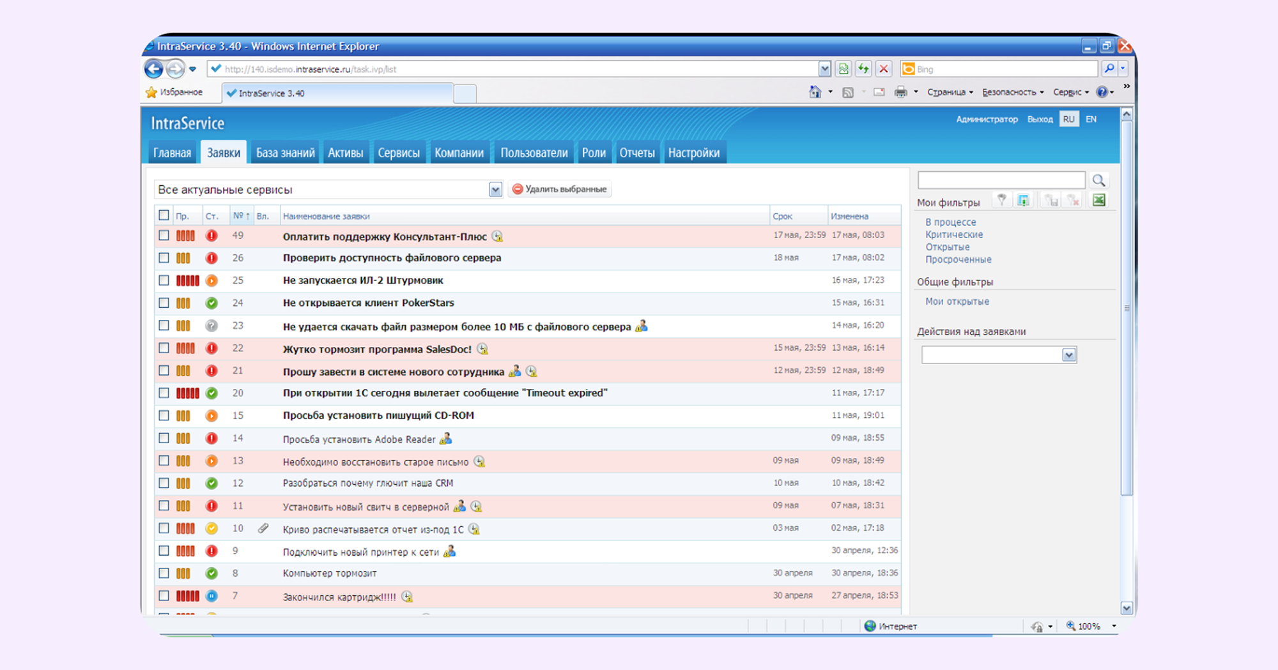Open the Просроченные filter link

tap(958, 259)
